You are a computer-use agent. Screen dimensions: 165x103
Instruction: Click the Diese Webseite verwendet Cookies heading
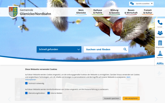click(x=41, y=69)
